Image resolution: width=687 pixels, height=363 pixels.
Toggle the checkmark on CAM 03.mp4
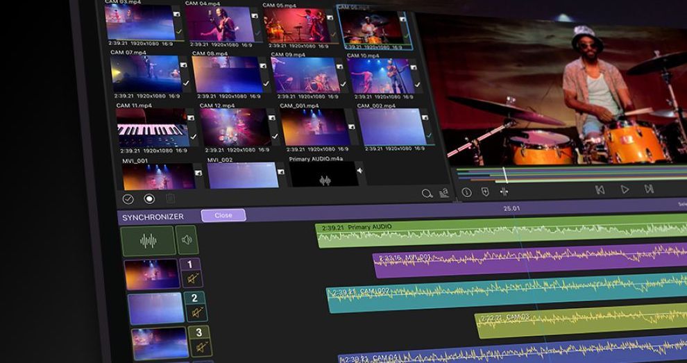(179, 31)
